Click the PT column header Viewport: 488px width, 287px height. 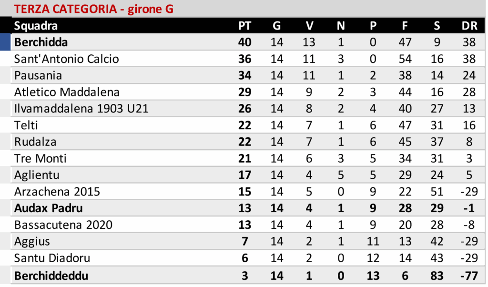[244, 26]
